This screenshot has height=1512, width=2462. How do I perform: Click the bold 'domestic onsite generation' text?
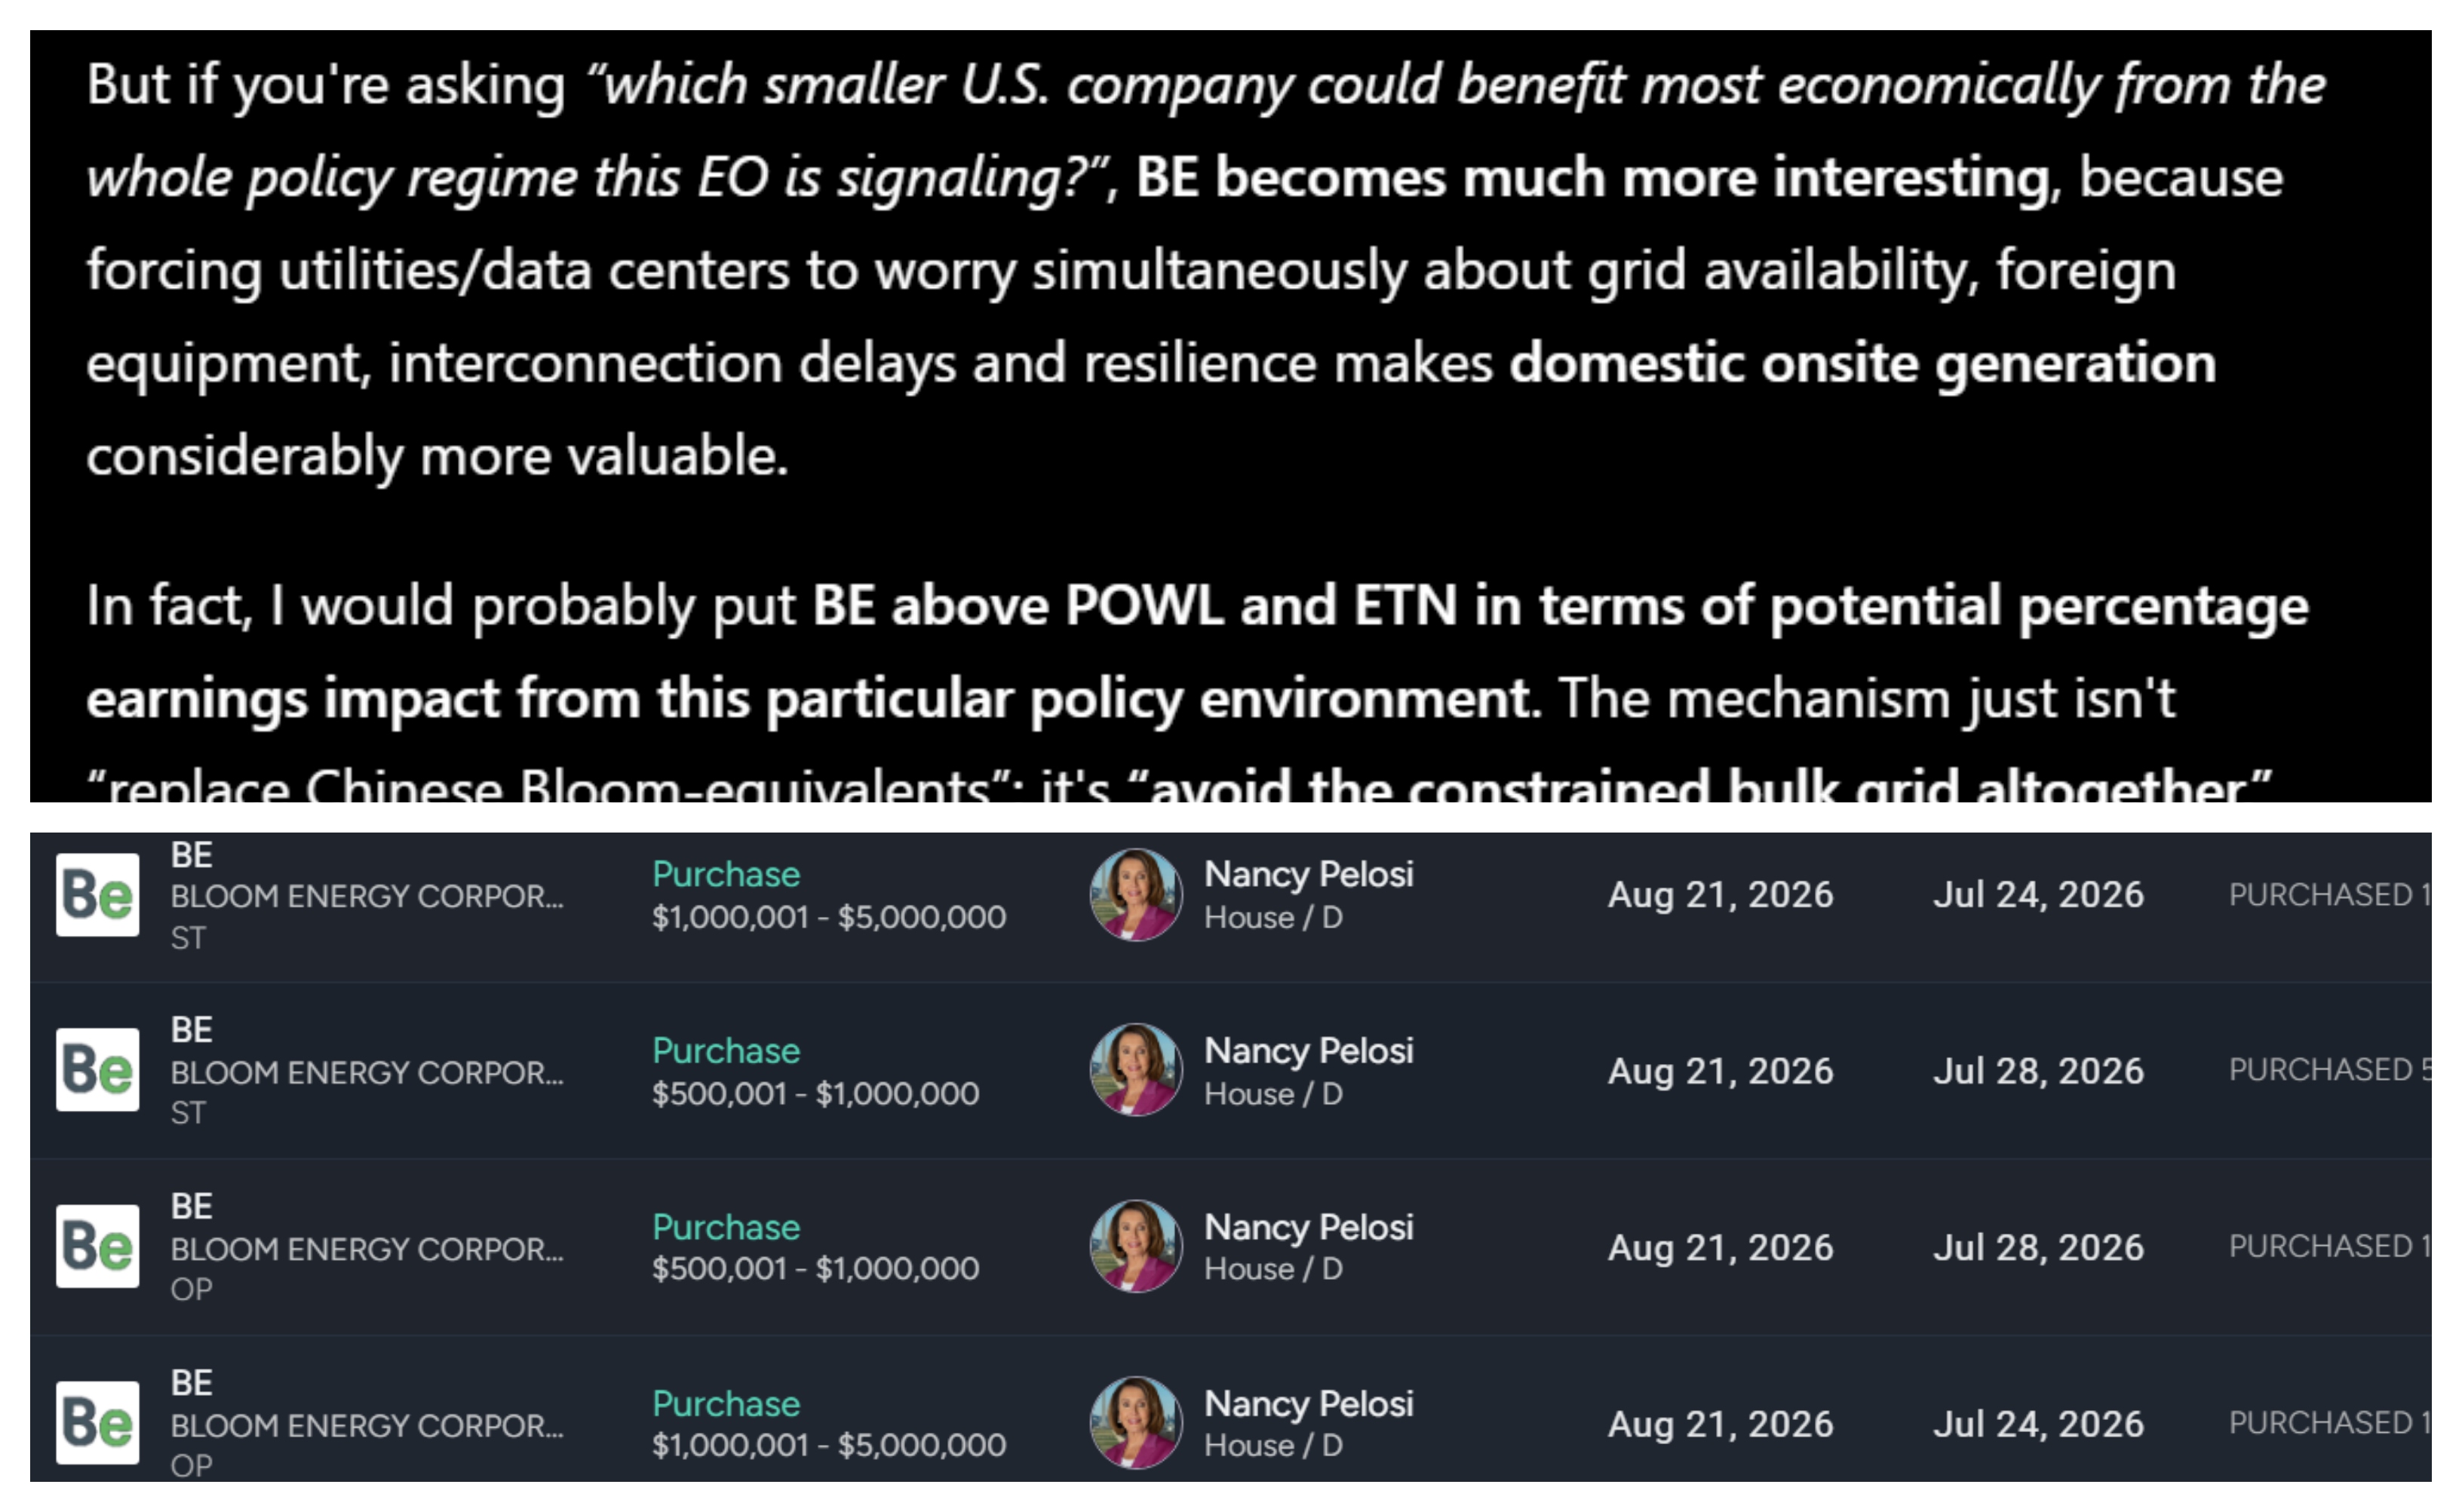tap(1862, 363)
